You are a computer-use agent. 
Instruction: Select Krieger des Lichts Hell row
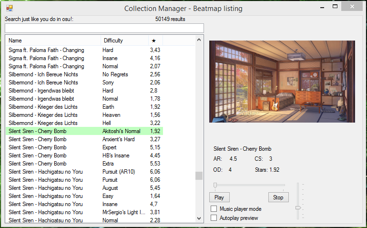84,123
